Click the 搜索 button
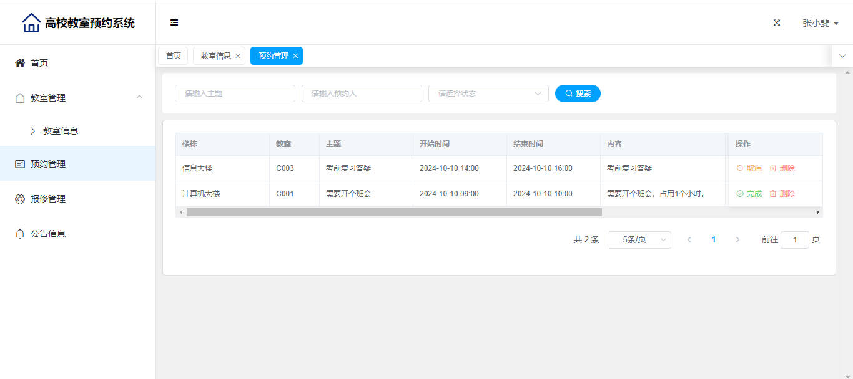Viewport: 853px width, 379px height. 578,94
